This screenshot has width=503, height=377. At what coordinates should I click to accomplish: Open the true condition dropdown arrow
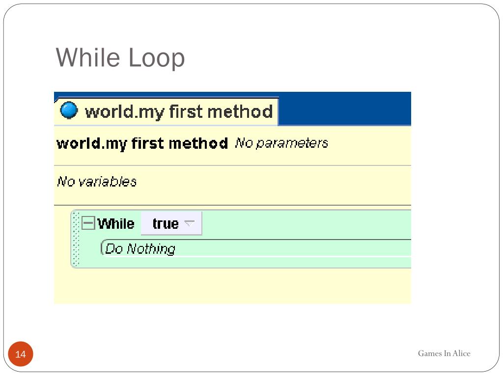click(x=189, y=224)
